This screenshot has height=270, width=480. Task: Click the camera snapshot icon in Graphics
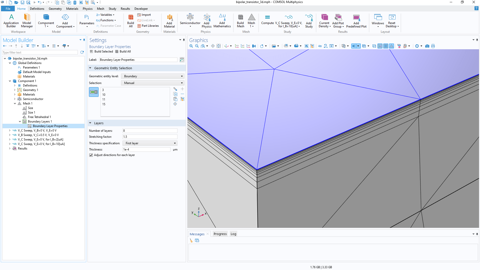point(427,46)
